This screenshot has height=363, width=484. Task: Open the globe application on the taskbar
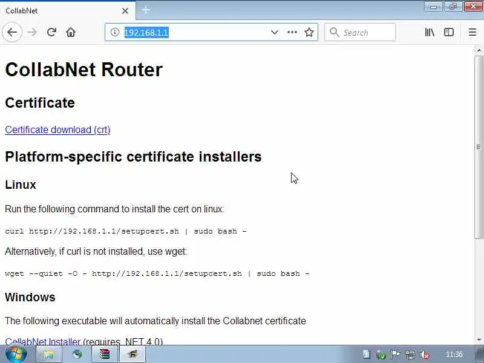click(77, 355)
